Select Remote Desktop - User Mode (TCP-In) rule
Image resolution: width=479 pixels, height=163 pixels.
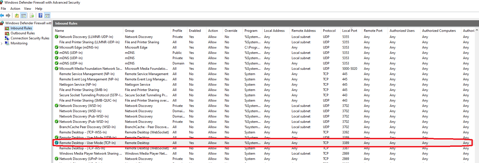click(x=87, y=143)
